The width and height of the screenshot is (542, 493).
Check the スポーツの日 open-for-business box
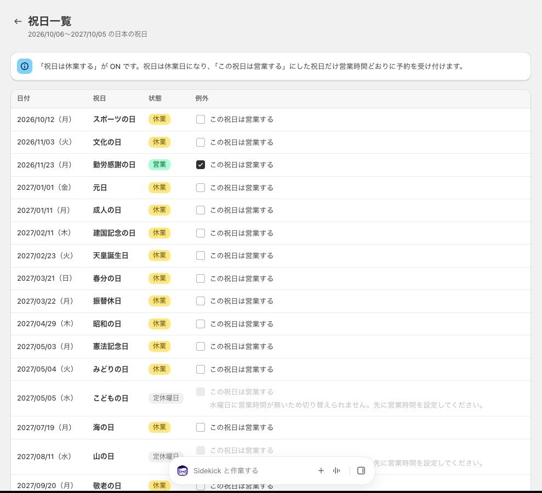(201, 119)
